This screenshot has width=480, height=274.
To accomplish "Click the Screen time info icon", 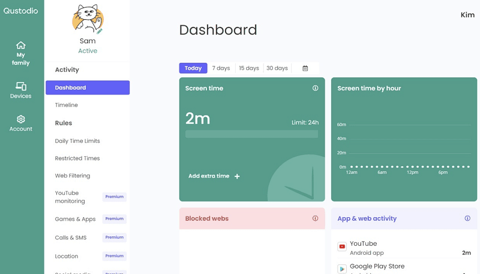I will click(315, 88).
